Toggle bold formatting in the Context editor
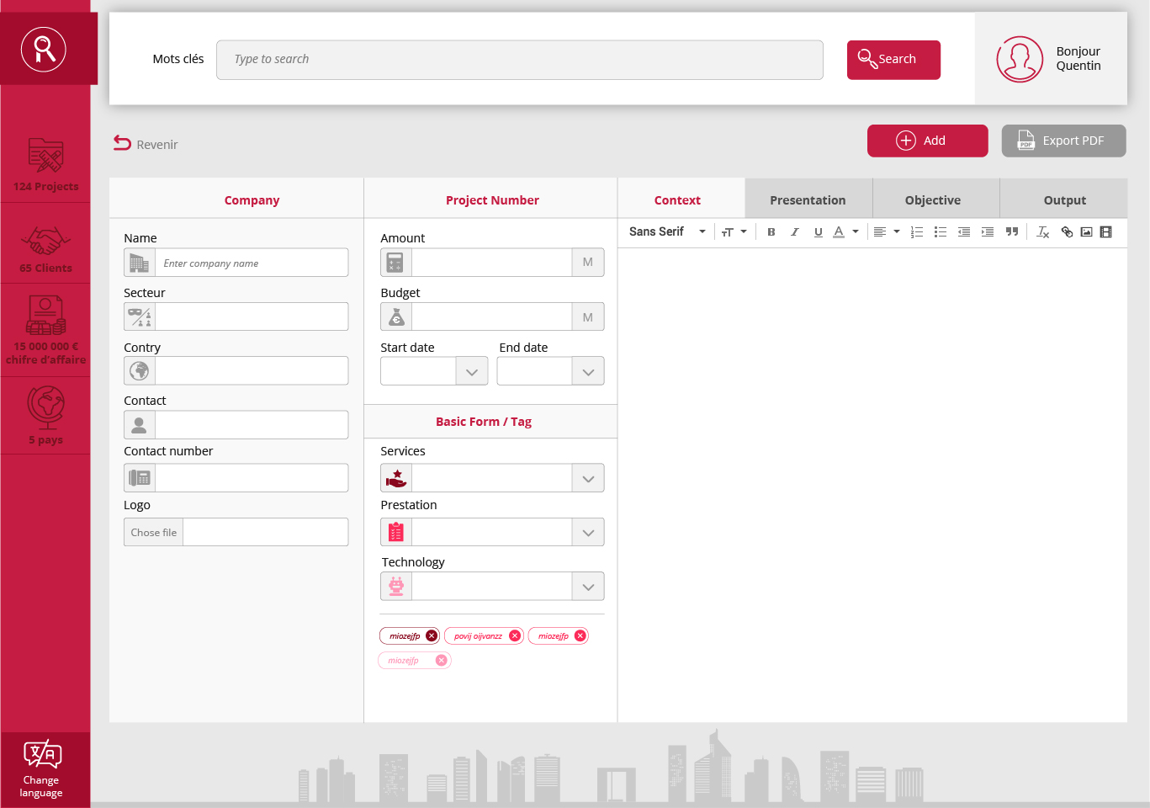This screenshot has height=808, width=1150. pyautogui.click(x=771, y=231)
